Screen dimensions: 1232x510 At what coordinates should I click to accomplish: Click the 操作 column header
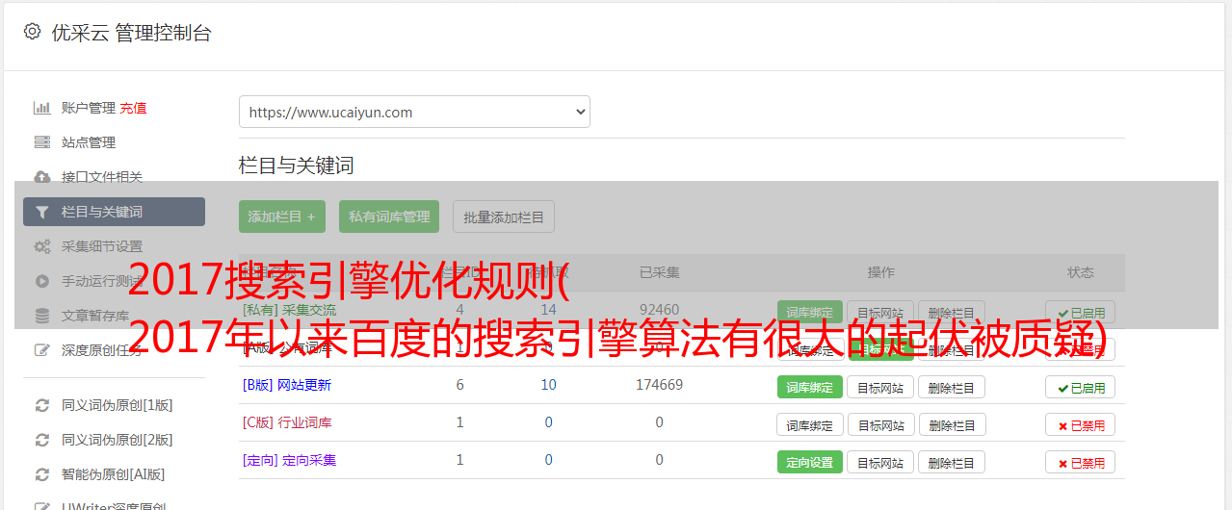click(880, 272)
